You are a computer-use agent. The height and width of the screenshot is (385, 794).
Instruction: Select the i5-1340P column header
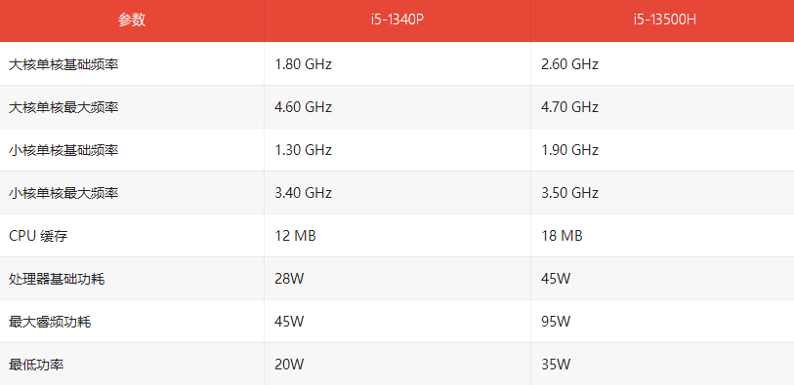397,20
